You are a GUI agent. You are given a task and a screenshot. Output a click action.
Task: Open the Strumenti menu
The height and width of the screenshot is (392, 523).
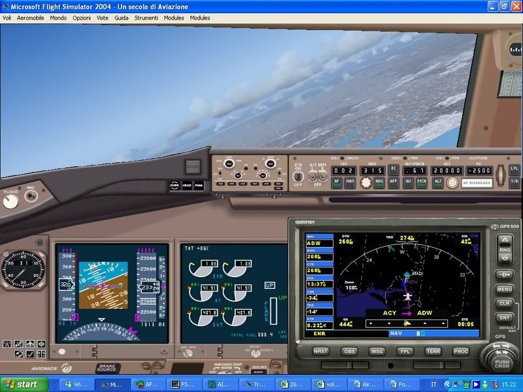[146, 18]
